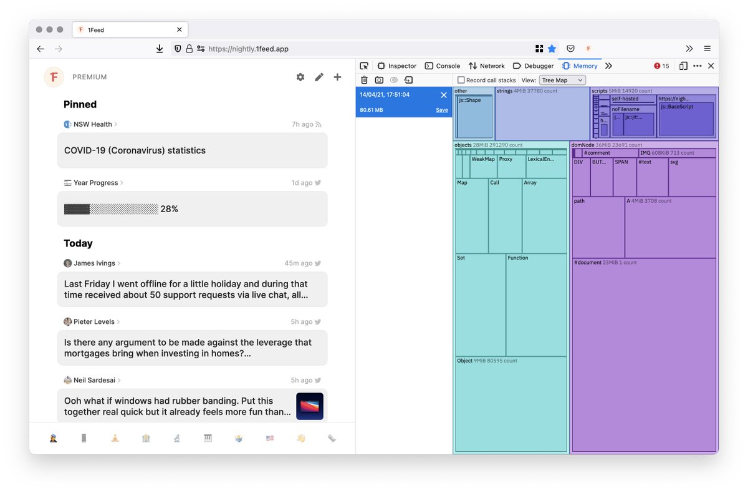Switch to the Debugger tab

[533, 66]
